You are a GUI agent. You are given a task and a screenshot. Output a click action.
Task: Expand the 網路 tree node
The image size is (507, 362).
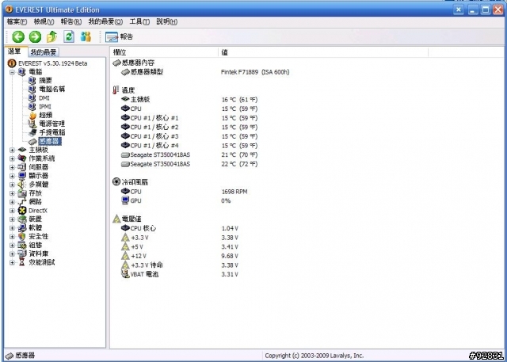pyautogui.click(x=13, y=202)
